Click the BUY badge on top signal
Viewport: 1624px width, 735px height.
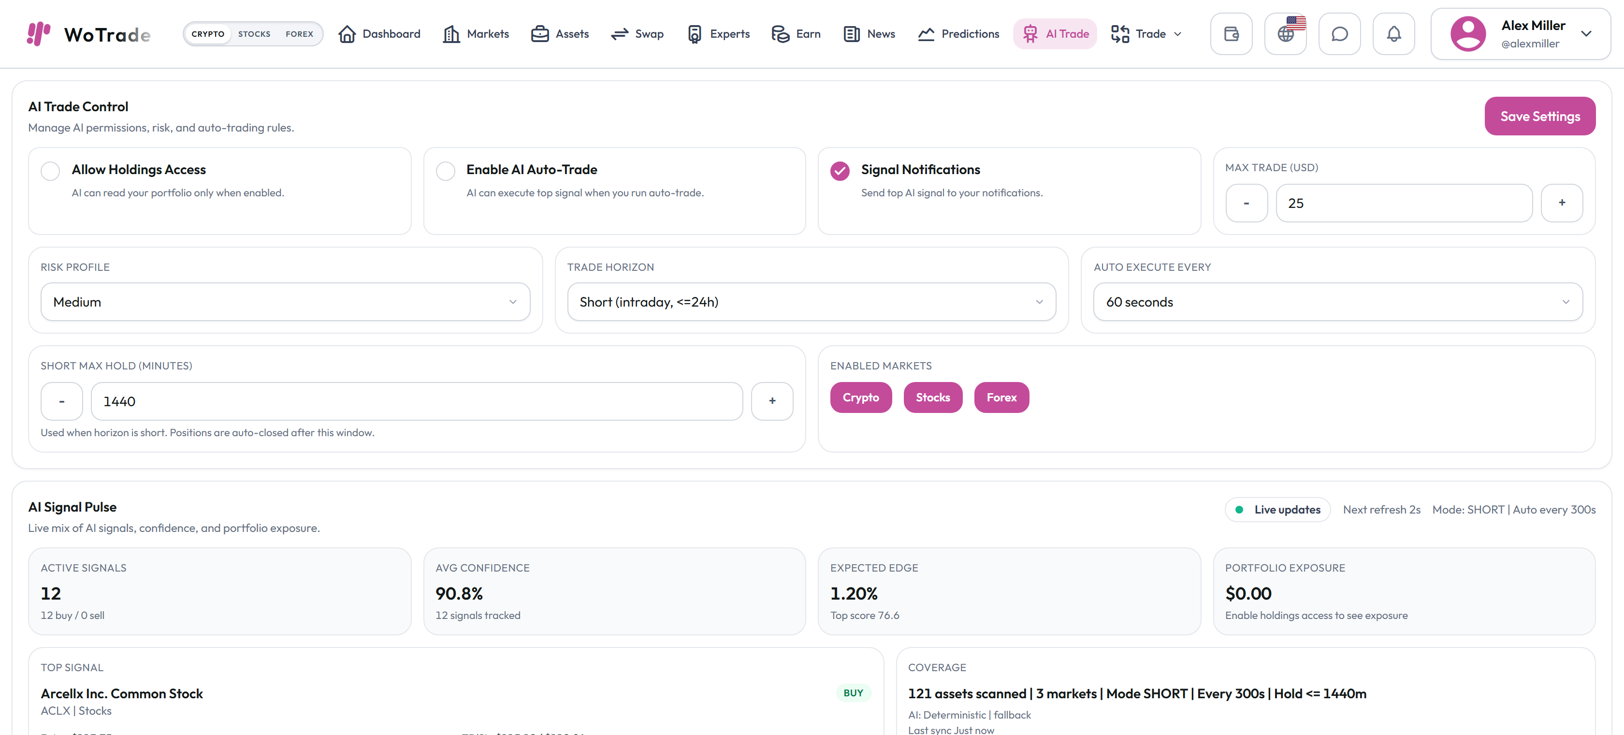pos(854,693)
